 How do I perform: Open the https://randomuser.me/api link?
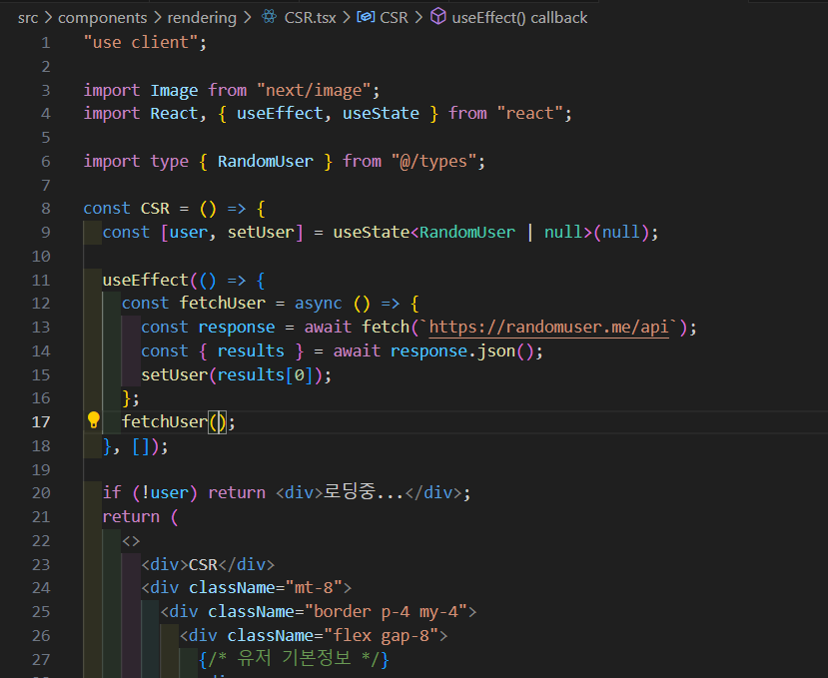[548, 327]
